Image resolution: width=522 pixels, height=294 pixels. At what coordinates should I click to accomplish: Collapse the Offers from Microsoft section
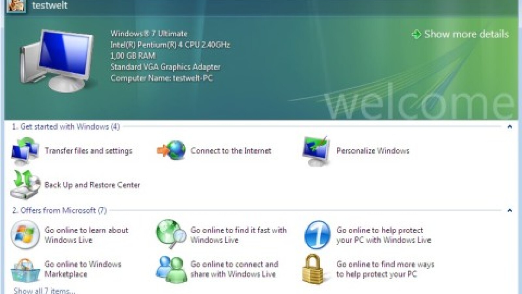coord(510,210)
